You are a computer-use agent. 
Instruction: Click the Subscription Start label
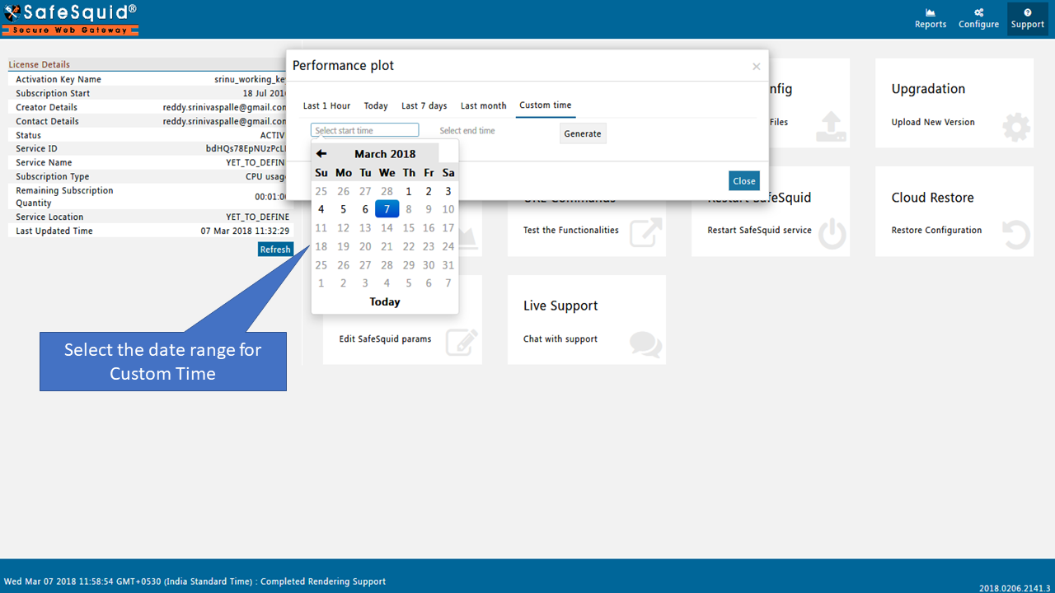(53, 93)
